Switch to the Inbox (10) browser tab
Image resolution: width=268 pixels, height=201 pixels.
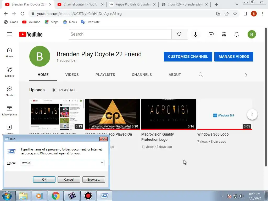click(x=185, y=4)
